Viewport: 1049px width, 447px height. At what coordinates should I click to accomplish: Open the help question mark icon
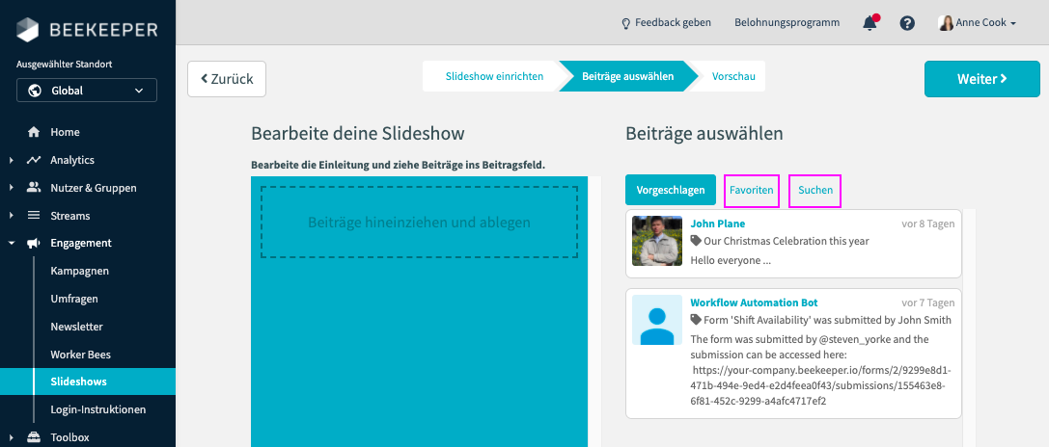point(907,22)
